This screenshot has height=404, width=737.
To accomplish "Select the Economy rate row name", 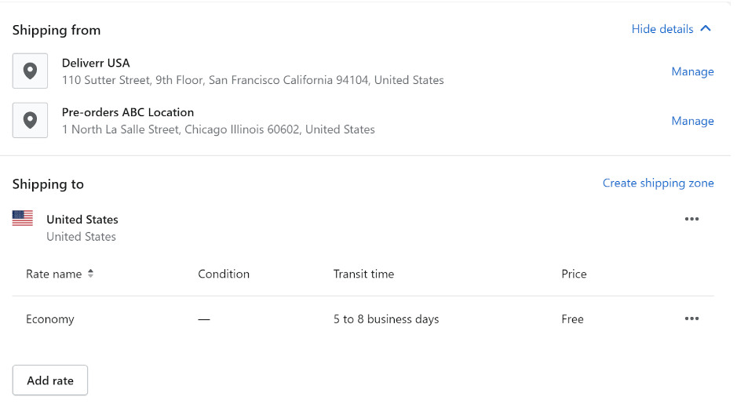I will [49, 319].
